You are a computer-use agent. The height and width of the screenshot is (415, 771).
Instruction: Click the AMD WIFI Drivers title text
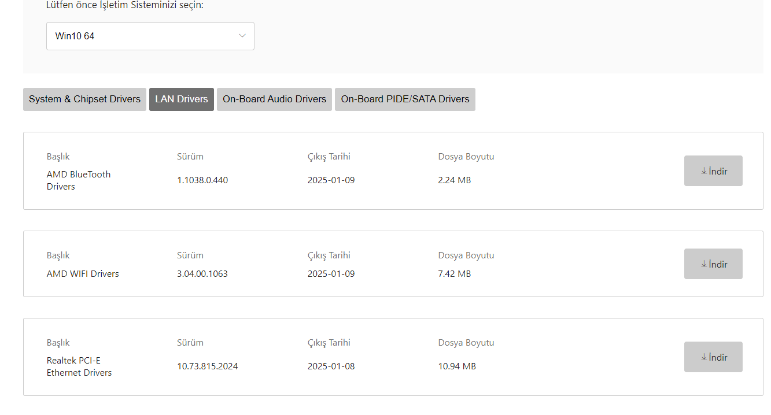(x=83, y=274)
